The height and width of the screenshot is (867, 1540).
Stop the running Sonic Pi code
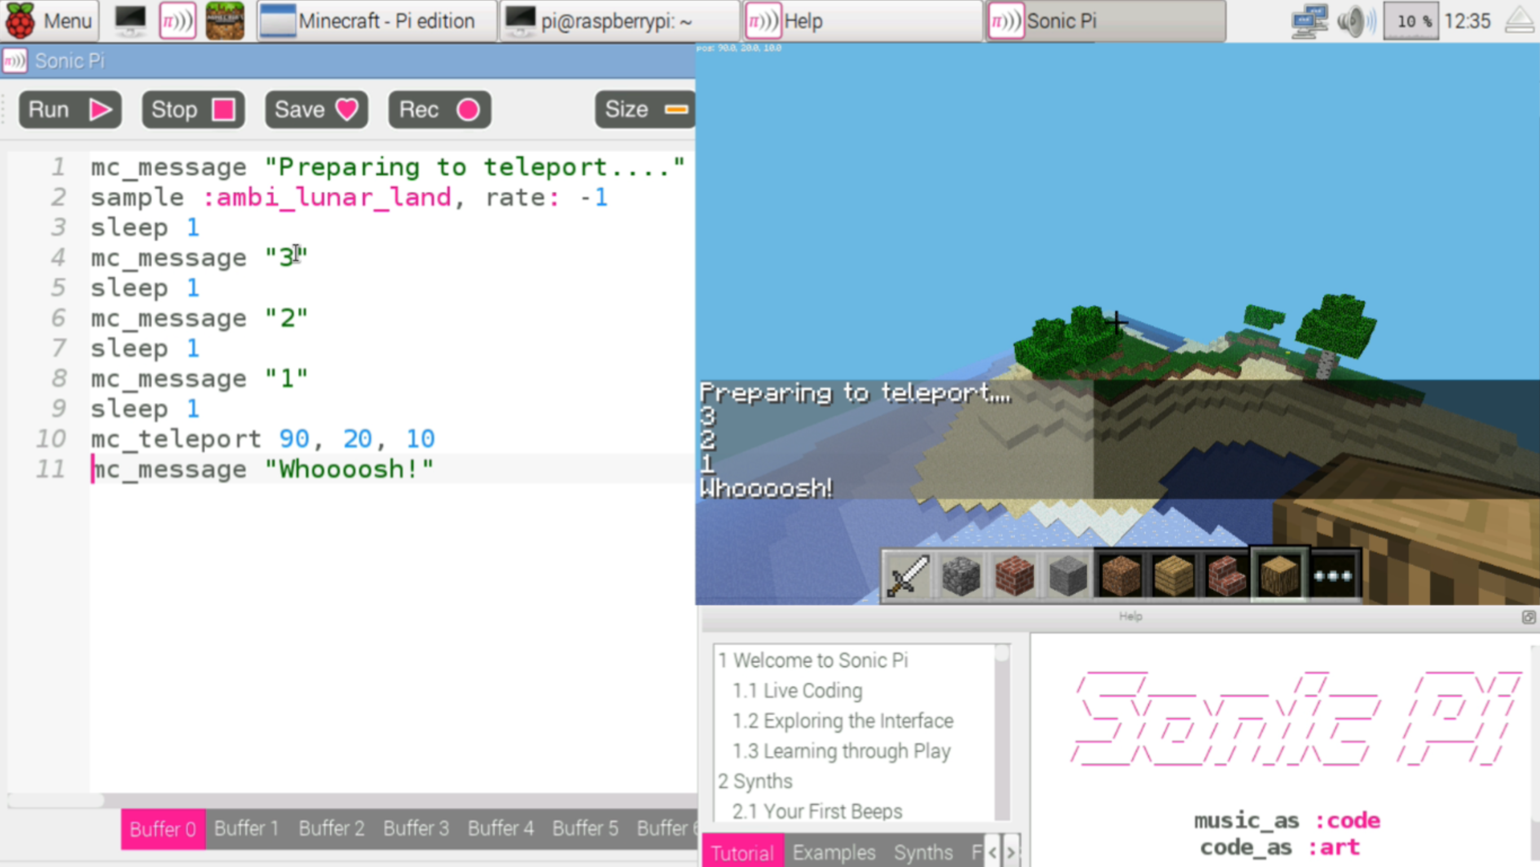193,109
